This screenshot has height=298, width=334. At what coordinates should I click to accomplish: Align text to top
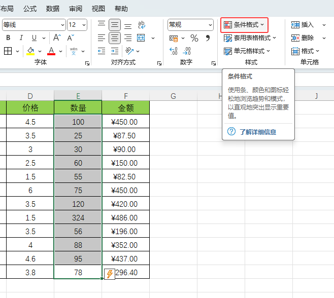coord(102,24)
